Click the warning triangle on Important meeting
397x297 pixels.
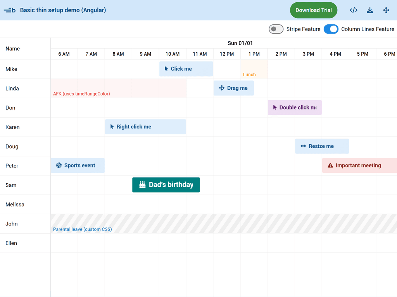(330, 166)
